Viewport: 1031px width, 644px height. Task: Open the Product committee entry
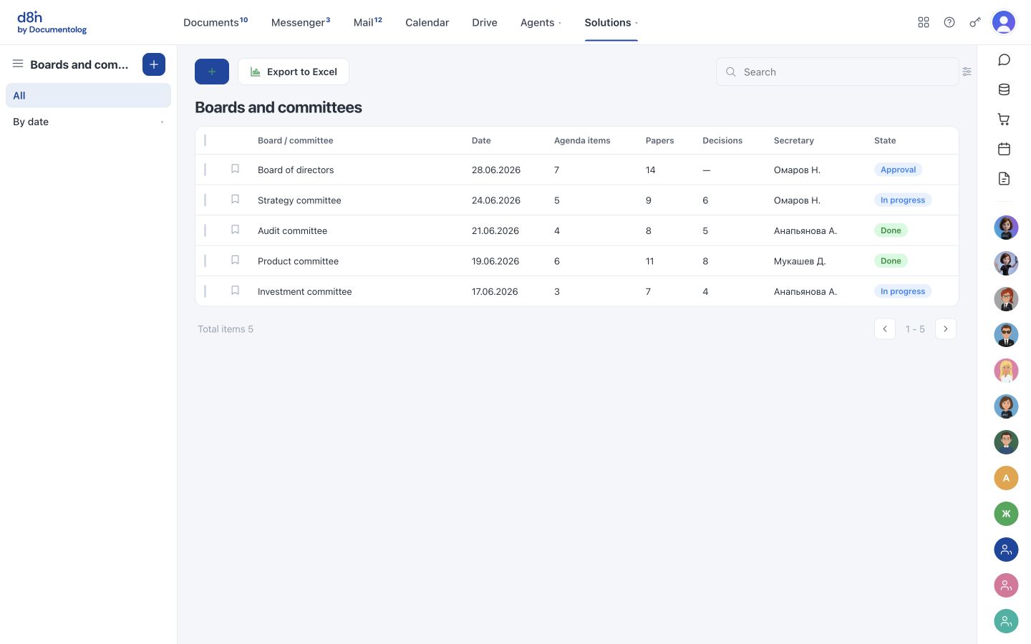(x=298, y=261)
